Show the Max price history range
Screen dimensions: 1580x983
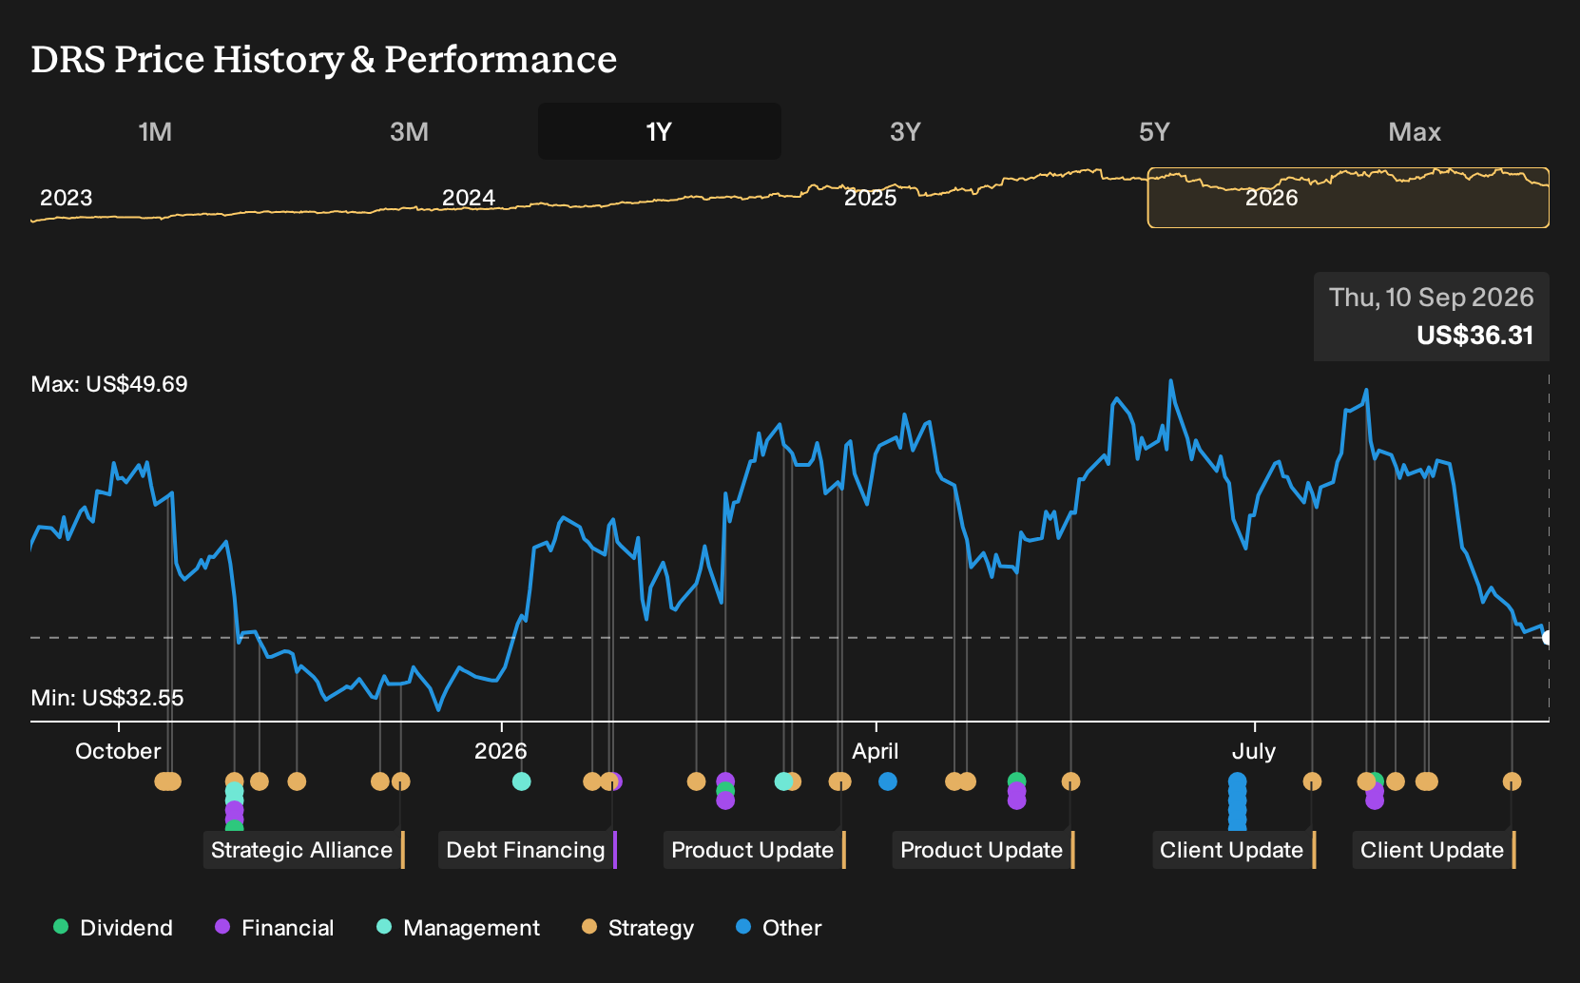[x=1415, y=131]
